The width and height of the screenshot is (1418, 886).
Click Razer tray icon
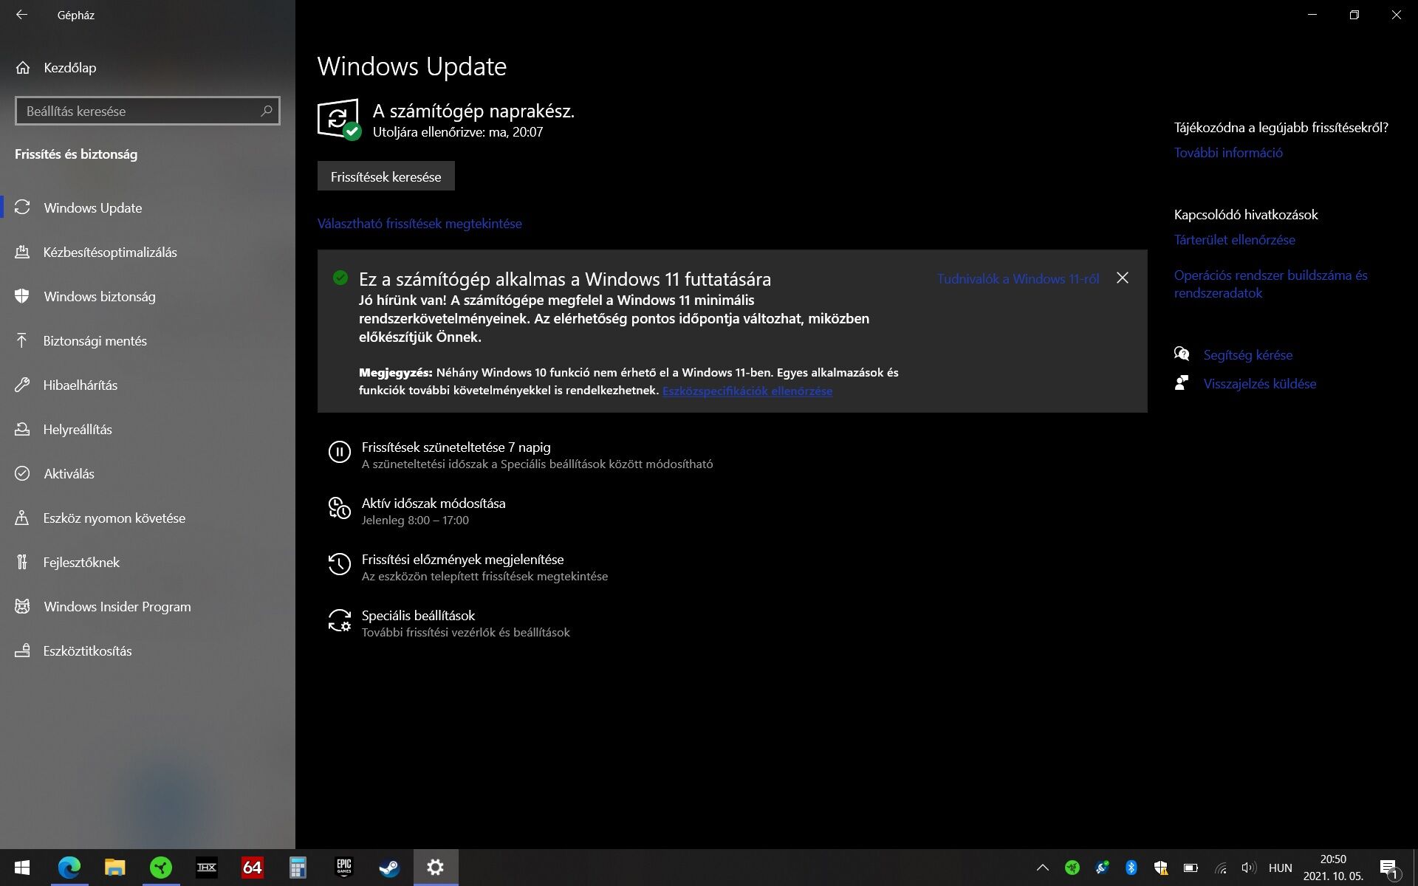(x=1072, y=868)
